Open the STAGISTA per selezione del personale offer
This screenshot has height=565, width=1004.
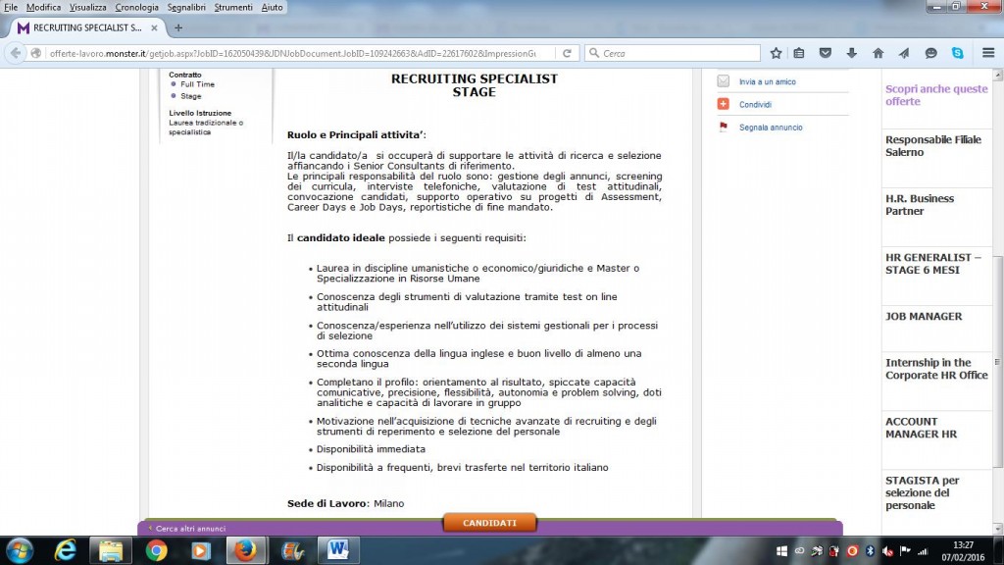tap(922, 492)
